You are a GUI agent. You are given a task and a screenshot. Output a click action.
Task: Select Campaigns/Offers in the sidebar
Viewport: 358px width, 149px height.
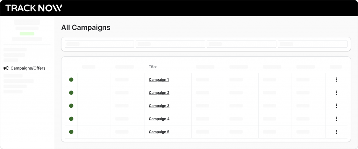tap(28, 68)
